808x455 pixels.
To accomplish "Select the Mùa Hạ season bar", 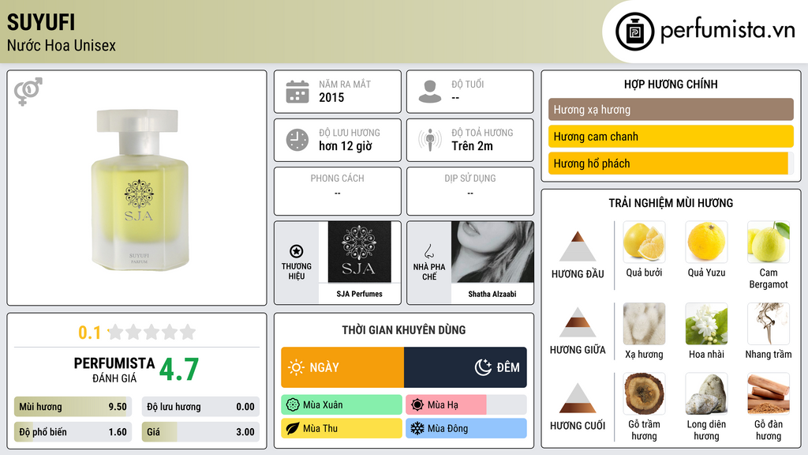I will click(x=466, y=405).
